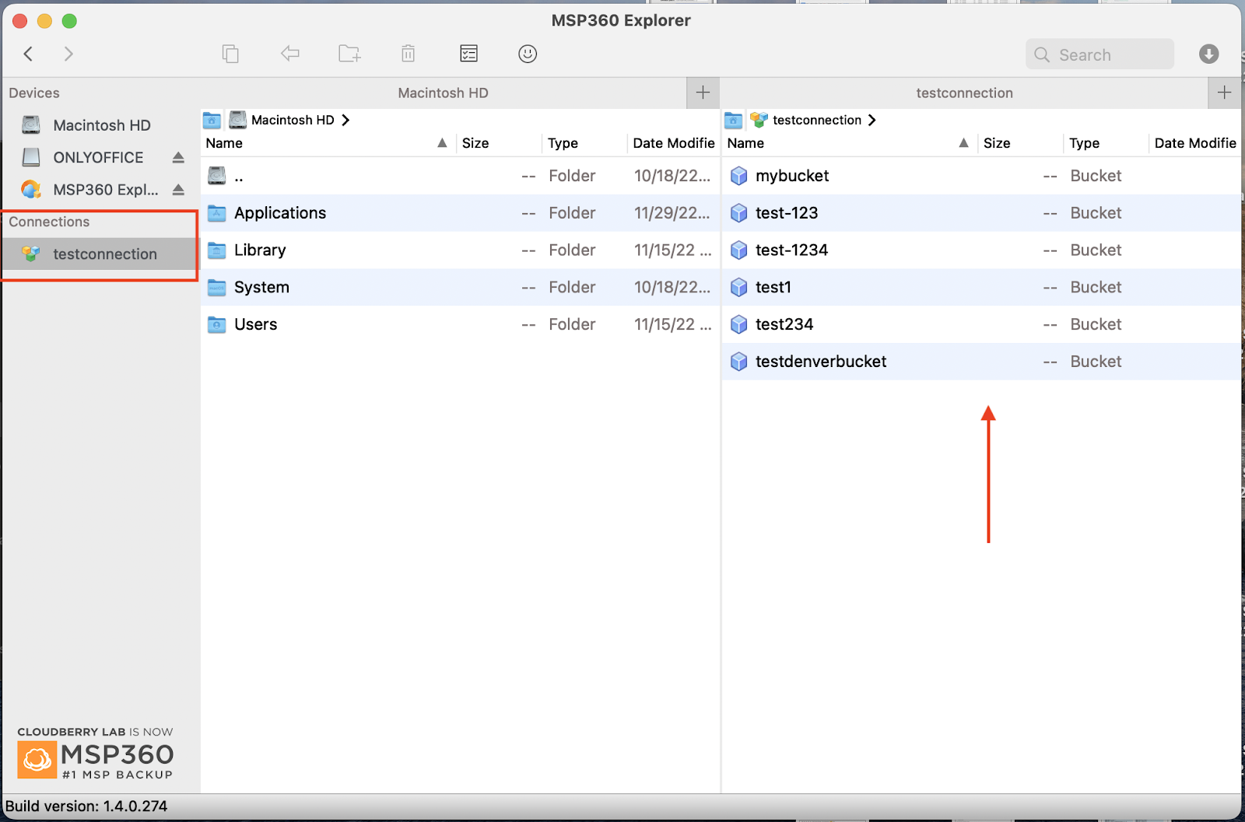Select the parent '..' folder row

point(460,176)
